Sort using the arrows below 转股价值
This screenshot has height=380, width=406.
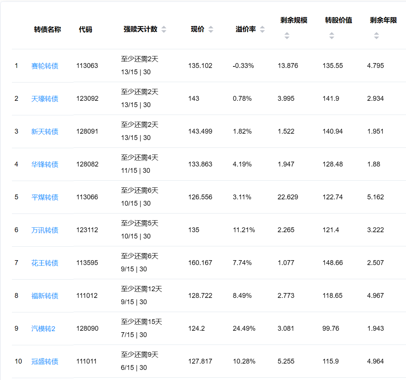[331, 36]
